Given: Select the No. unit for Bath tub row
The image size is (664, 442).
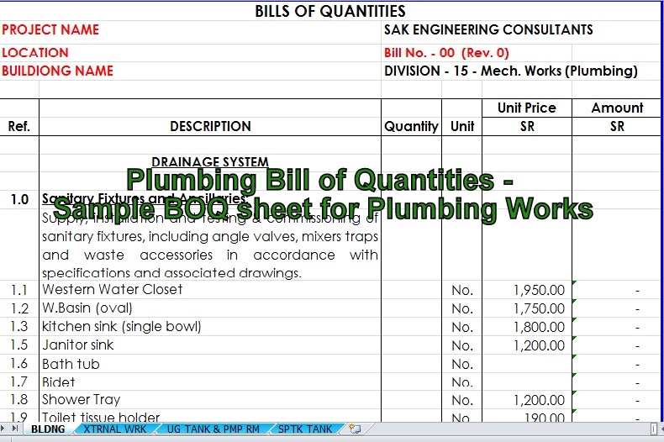Looking at the screenshot, I should coord(462,364).
